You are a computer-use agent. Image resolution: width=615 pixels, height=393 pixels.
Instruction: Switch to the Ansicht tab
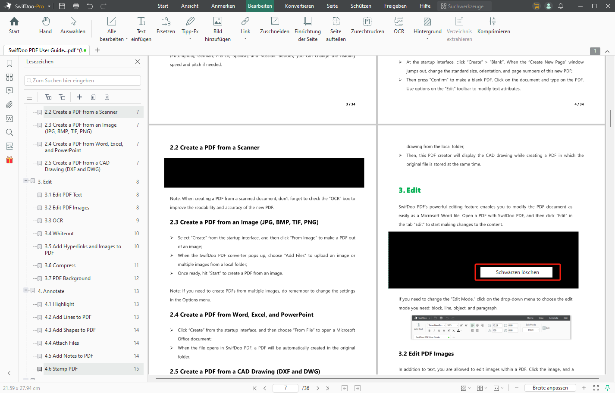coord(190,6)
